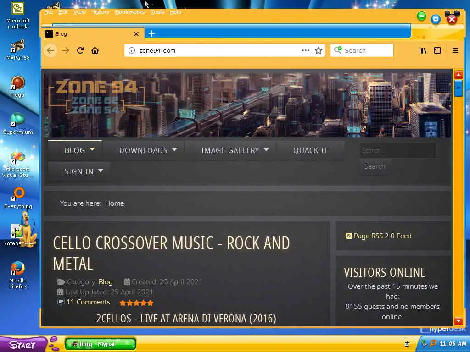Click the scrollbar up arrow

[459, 75]
